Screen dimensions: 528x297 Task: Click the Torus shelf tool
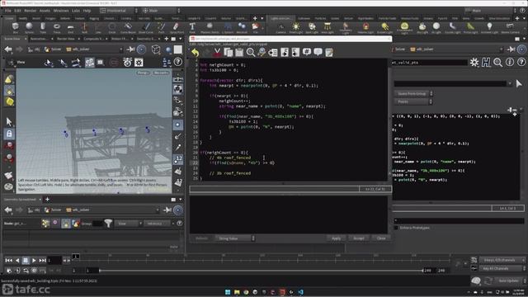57,27
